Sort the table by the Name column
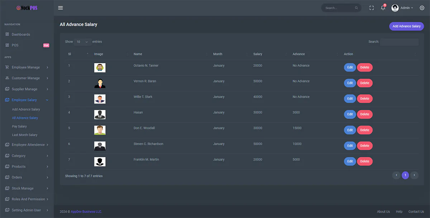 pos(138,54)
